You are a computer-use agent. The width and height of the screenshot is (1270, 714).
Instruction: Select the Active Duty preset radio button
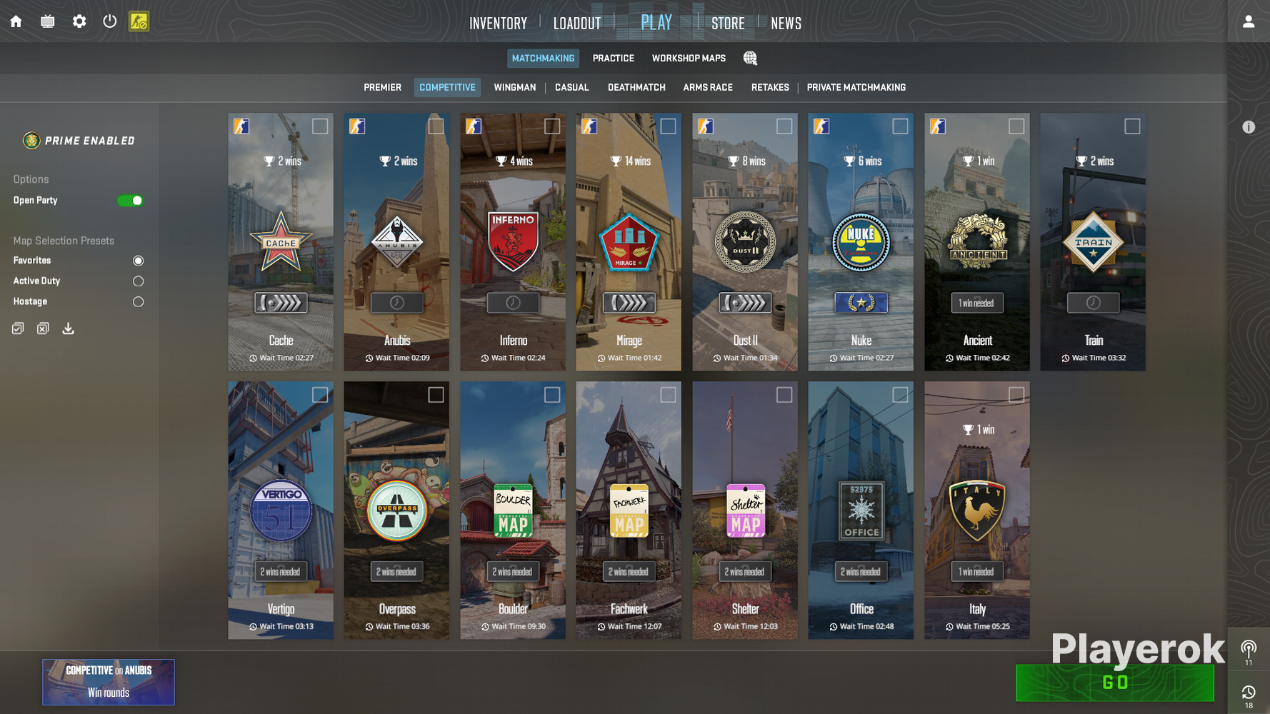coord(138,281)
